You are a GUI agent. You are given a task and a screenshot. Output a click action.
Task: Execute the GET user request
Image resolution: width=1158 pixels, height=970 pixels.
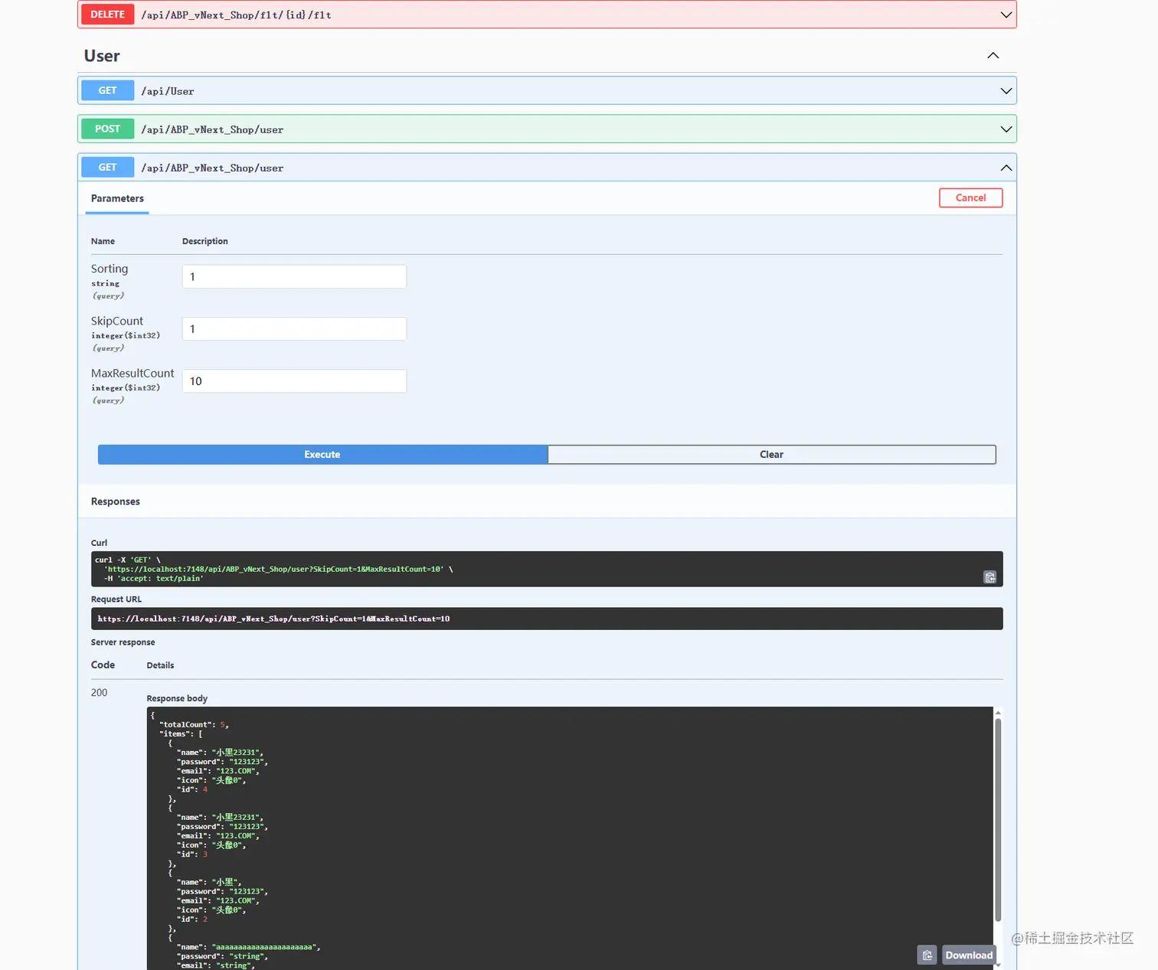(322, 455)
